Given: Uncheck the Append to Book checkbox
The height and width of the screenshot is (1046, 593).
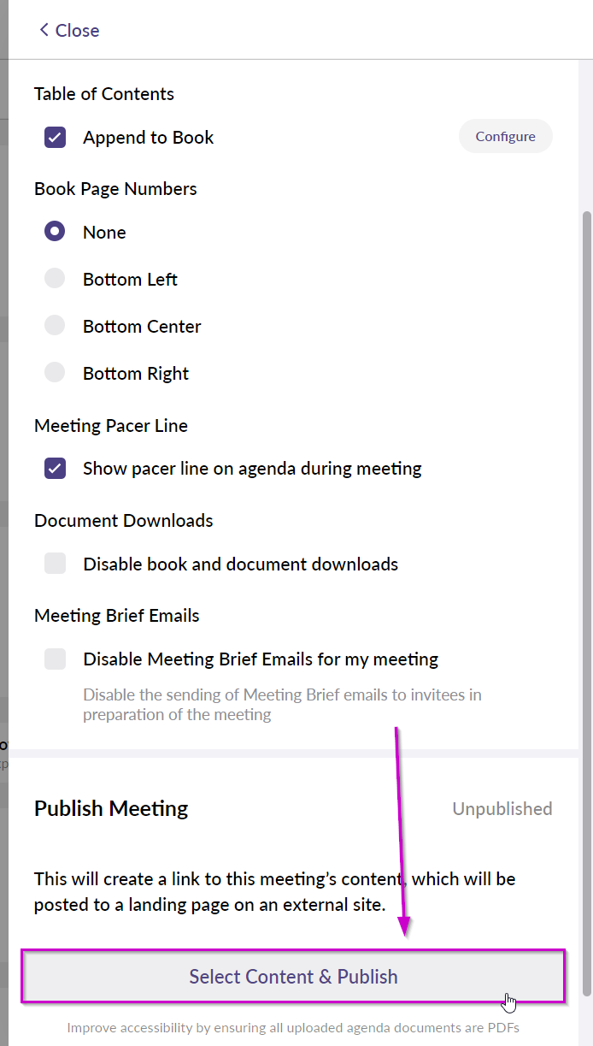Looking at the screenshot, I should (x=56, y=138).
